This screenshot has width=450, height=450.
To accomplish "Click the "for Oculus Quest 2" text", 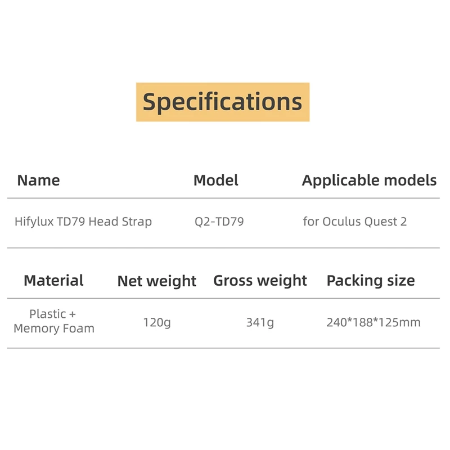I will [x=354, y=222].
